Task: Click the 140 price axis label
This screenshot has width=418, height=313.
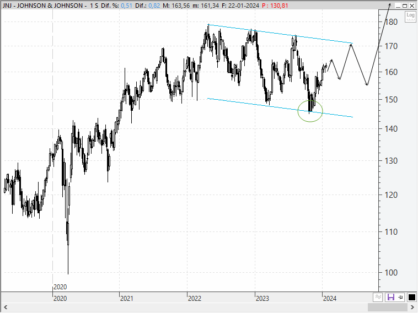Action: tap(390, 128)
